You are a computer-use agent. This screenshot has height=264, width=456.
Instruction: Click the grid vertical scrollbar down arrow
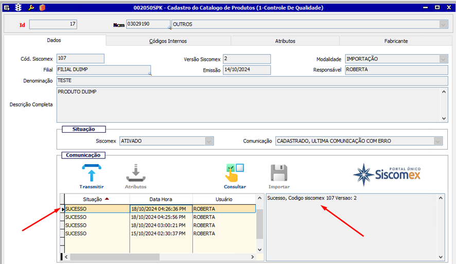tap(260, 250)
